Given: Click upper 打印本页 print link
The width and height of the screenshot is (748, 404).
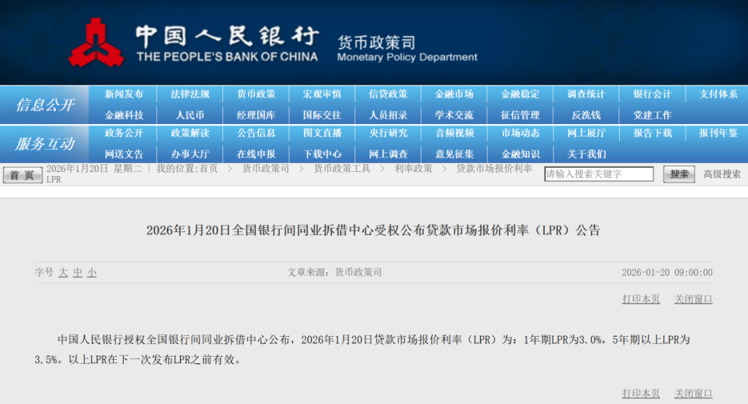Looking at the screenshot, I should pos(641,299).
